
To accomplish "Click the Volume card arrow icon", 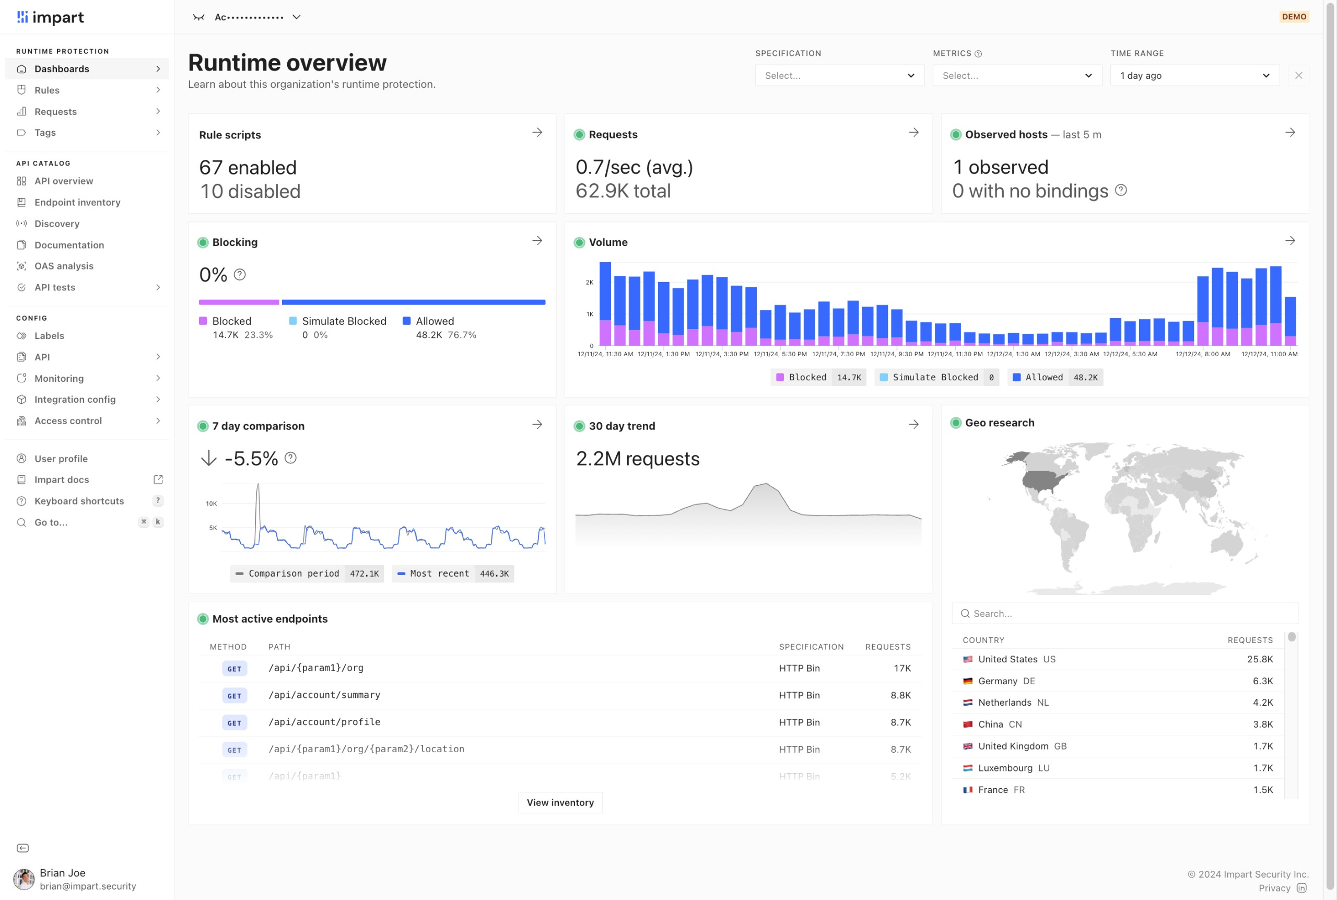I will pos(1290,240).
